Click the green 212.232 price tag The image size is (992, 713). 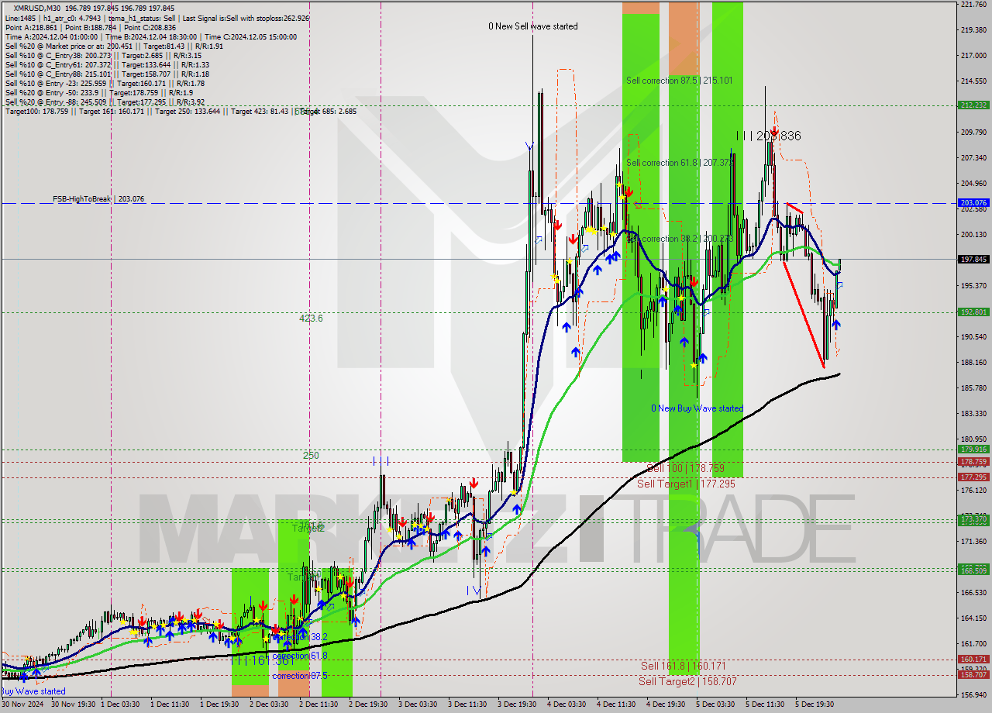click(x=973, y=105)
